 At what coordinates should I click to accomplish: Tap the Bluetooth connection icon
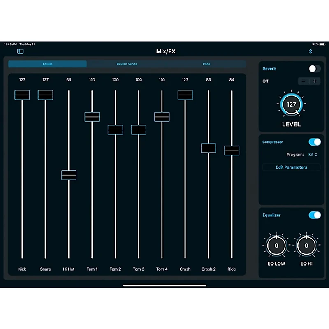pos(310,51)
